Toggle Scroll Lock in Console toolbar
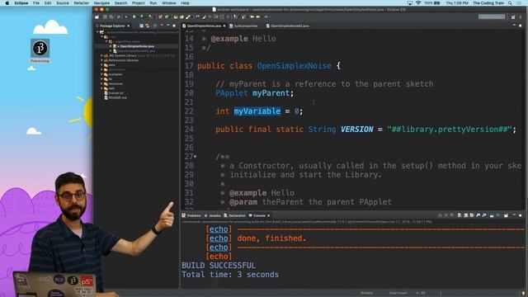This screenshot has height=297, width=528. [x=465, y=215]
